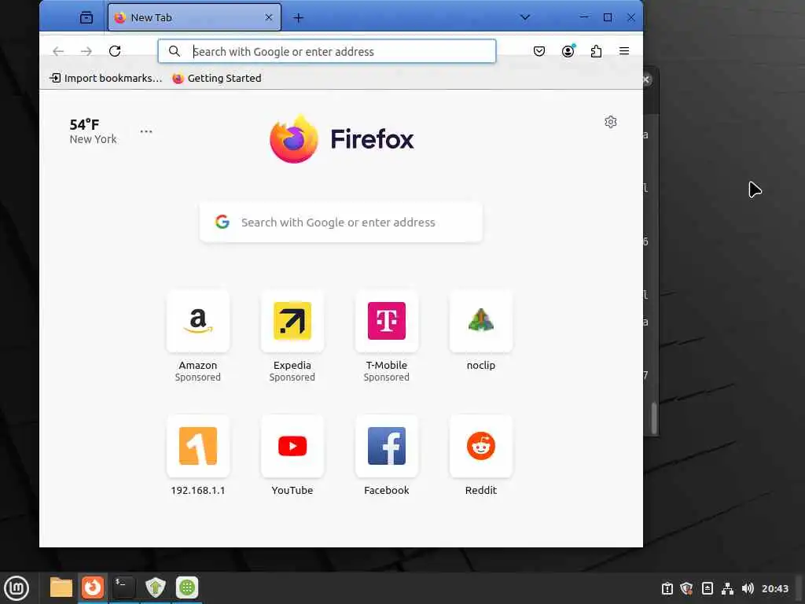Close the panel behind Firefox window
This screenshot has height=604, width=805.
click(646, 79)
